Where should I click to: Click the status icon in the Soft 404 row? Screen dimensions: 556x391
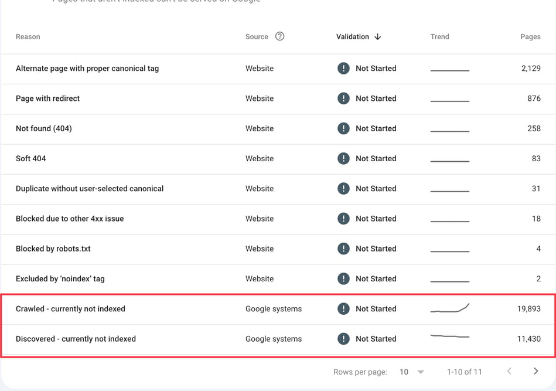tap(343, 158)
